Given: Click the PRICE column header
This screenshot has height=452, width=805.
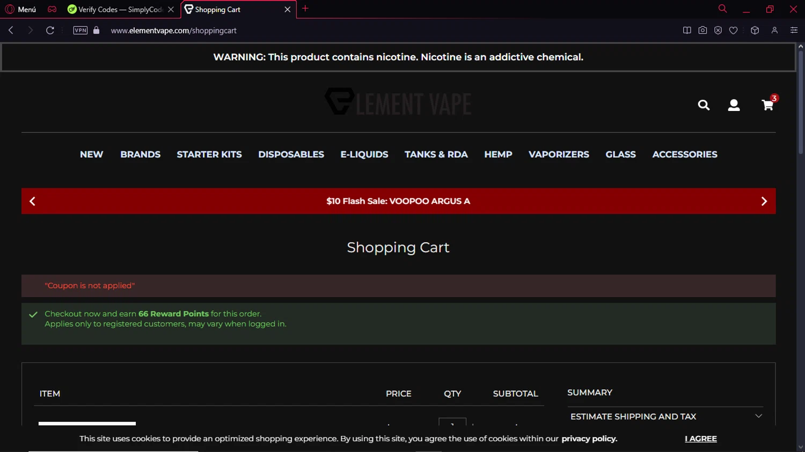Looking at the screenshot, I should 398,394.
